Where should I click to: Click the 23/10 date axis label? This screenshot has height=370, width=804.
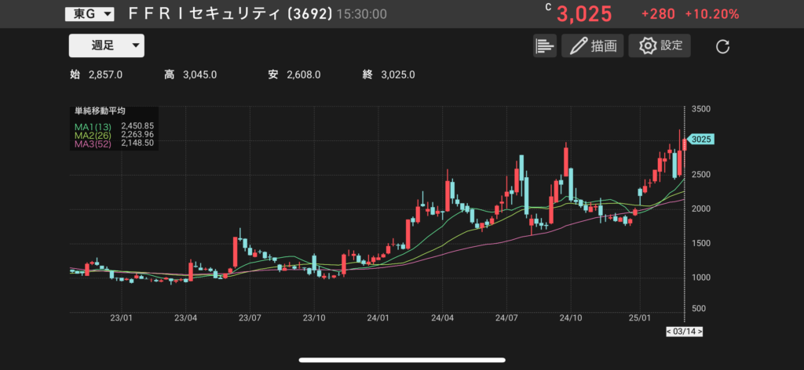click(314, 317)
